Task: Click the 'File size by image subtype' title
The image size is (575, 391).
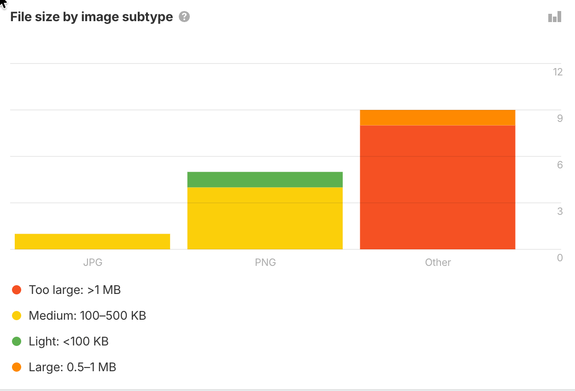Action: pyautogui.click(x=92, y=17)
